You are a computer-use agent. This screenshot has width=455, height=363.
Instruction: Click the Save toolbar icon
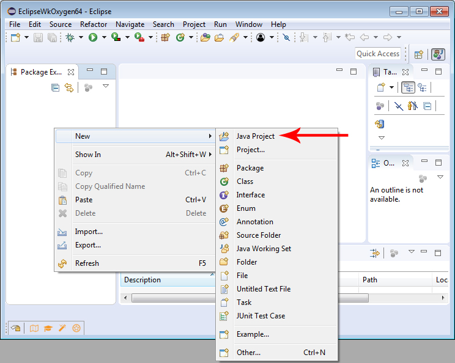[38, 37]
